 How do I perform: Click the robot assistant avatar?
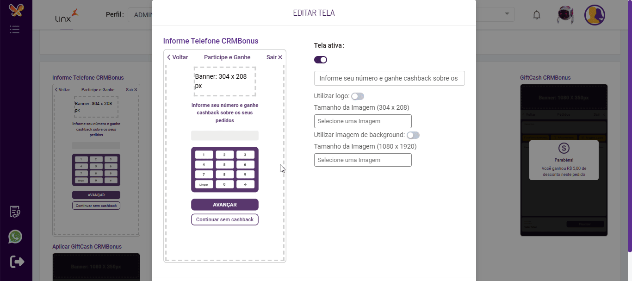point(565,15)
